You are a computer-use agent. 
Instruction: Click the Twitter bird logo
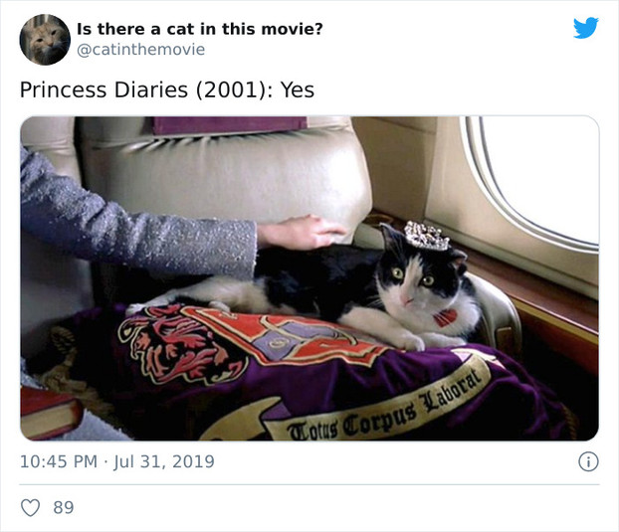click(x=586, y=28)
